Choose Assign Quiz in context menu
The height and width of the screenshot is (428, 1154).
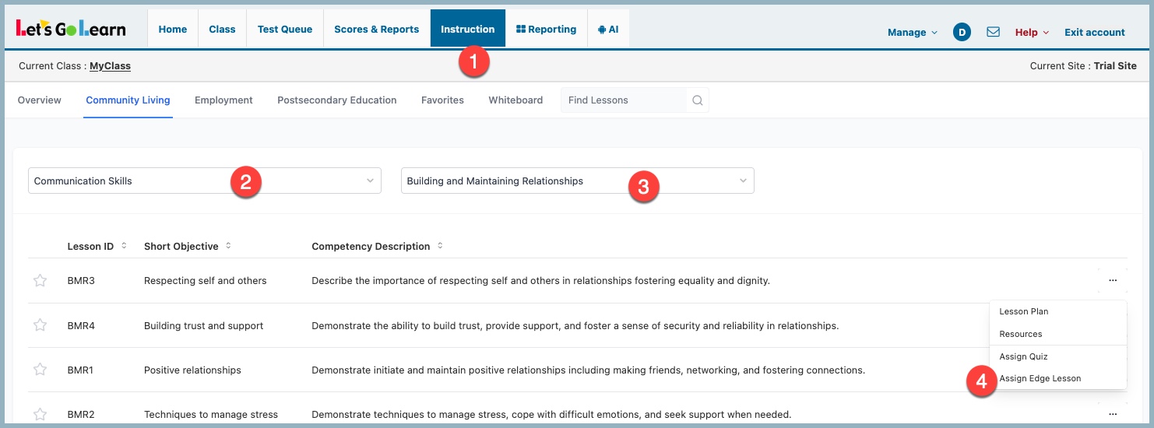click(1023, 356)
